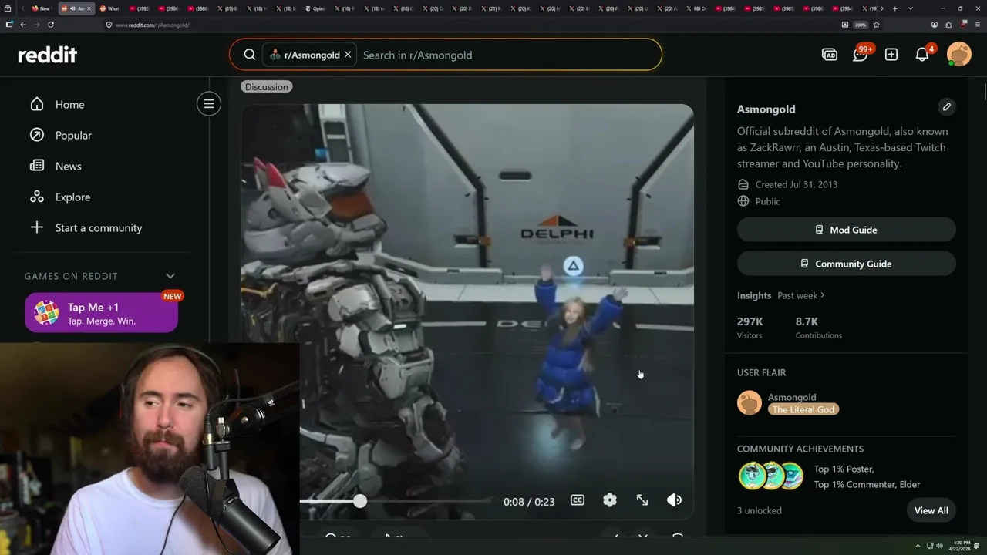Open the sidebar toggle beside back arrow
The height and width of the screenshot is (555, 987).
[9, 25]
